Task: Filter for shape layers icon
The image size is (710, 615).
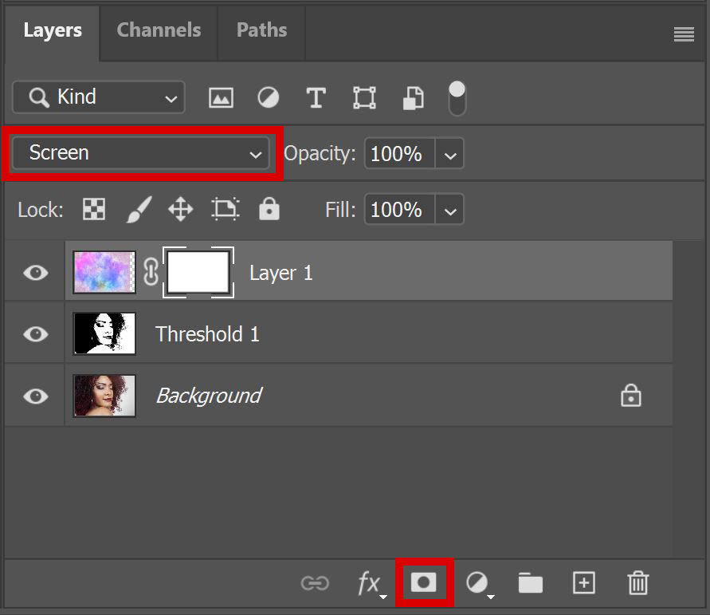Action: (364, 97)
